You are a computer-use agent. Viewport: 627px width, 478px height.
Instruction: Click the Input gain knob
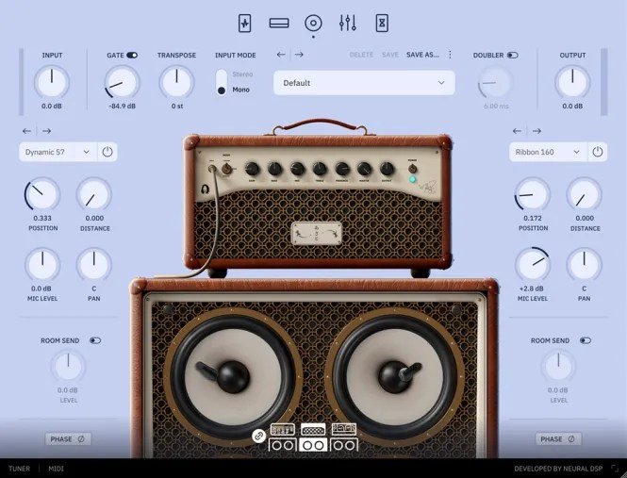pos(52,82)
